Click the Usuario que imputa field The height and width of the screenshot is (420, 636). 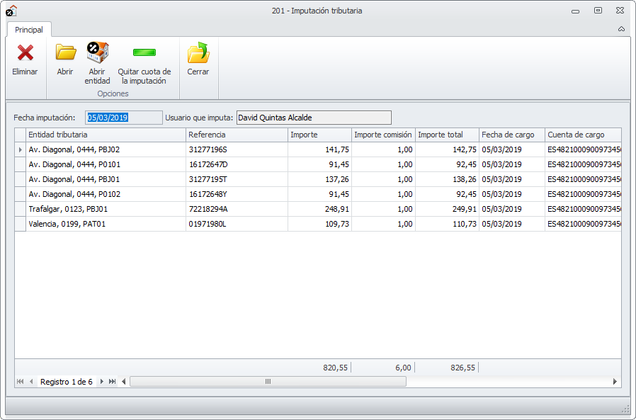point(313,118)
